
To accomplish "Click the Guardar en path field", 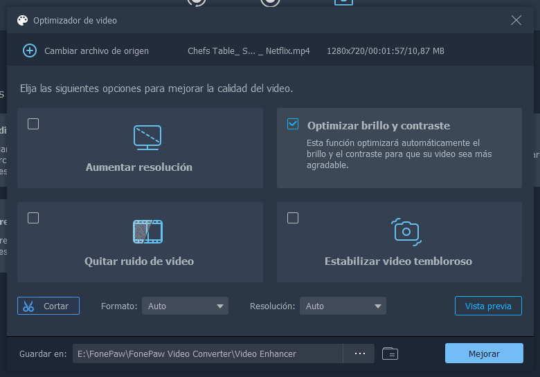I will tap(208, 353).
